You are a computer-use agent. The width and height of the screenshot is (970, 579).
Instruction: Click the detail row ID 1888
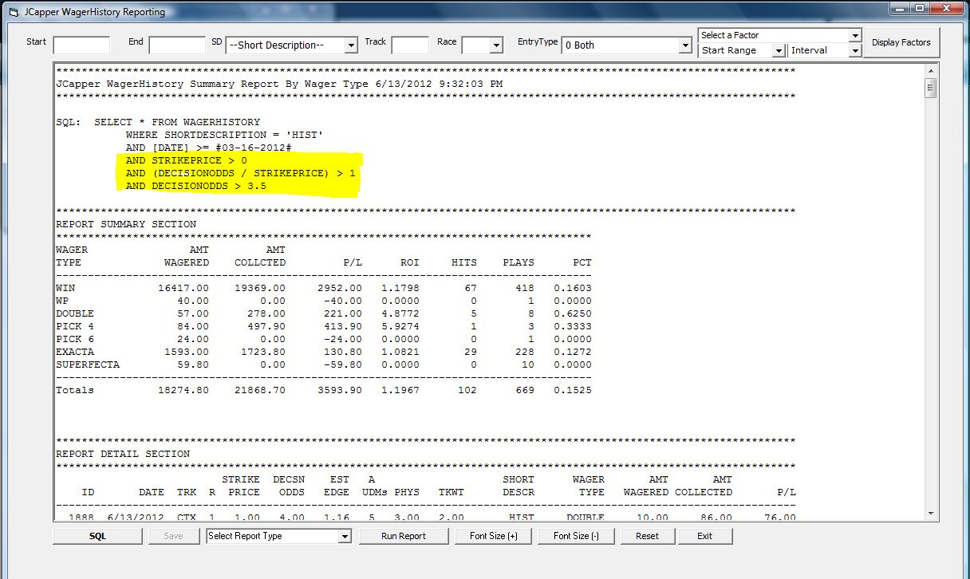[x=81, y=517]
